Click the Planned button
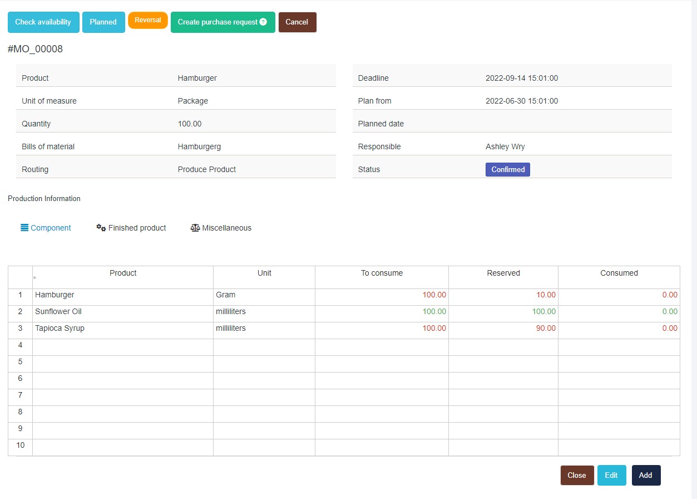The image size is (697, 499). (x=103, y=22)
